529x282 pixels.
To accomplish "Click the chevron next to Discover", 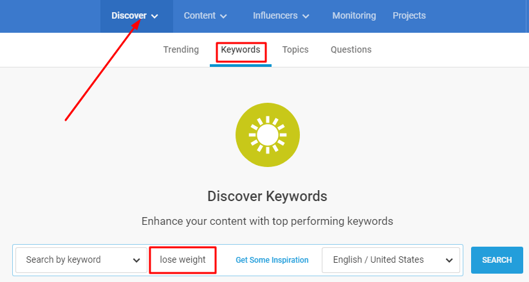I will tap(154, 16).
